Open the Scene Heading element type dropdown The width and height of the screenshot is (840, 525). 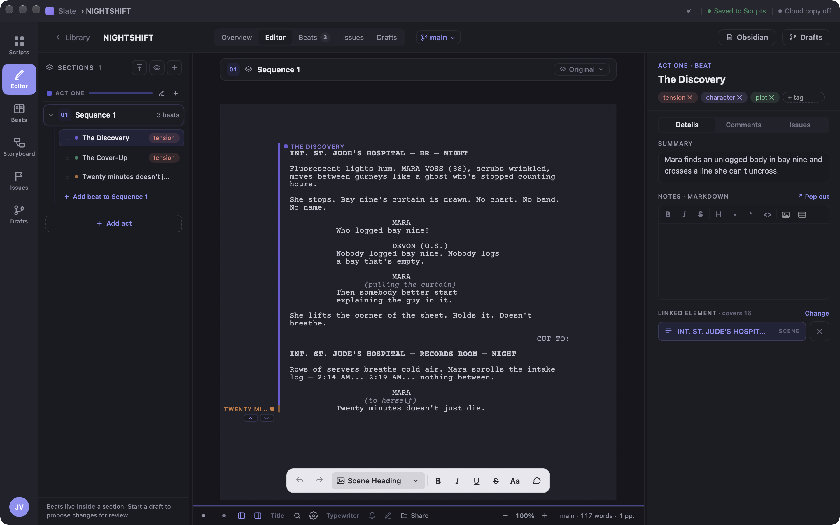(x=378, y=481)
